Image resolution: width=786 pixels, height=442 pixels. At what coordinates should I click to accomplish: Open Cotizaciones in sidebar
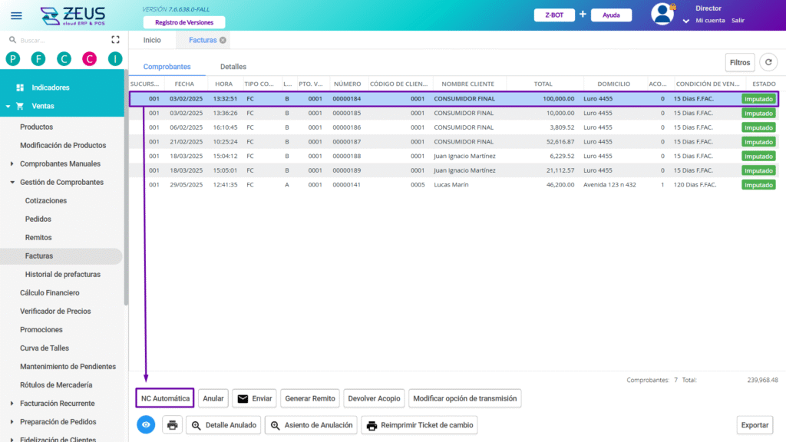pos(45,200)
